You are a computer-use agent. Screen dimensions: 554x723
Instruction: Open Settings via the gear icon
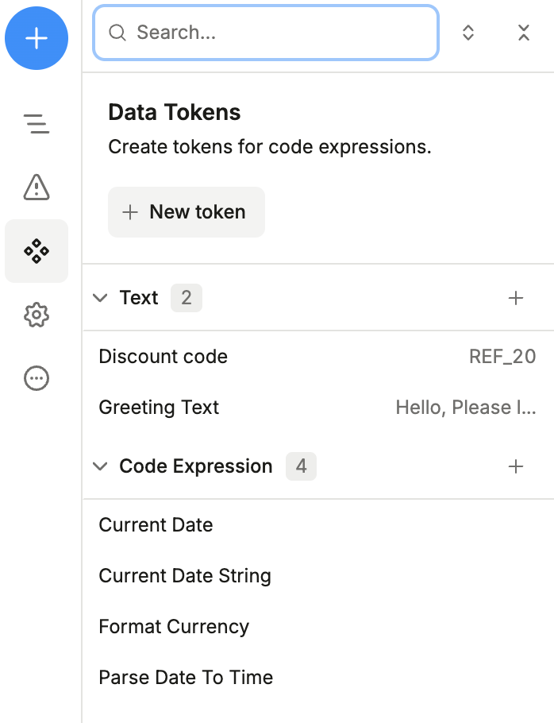[37, 315]
